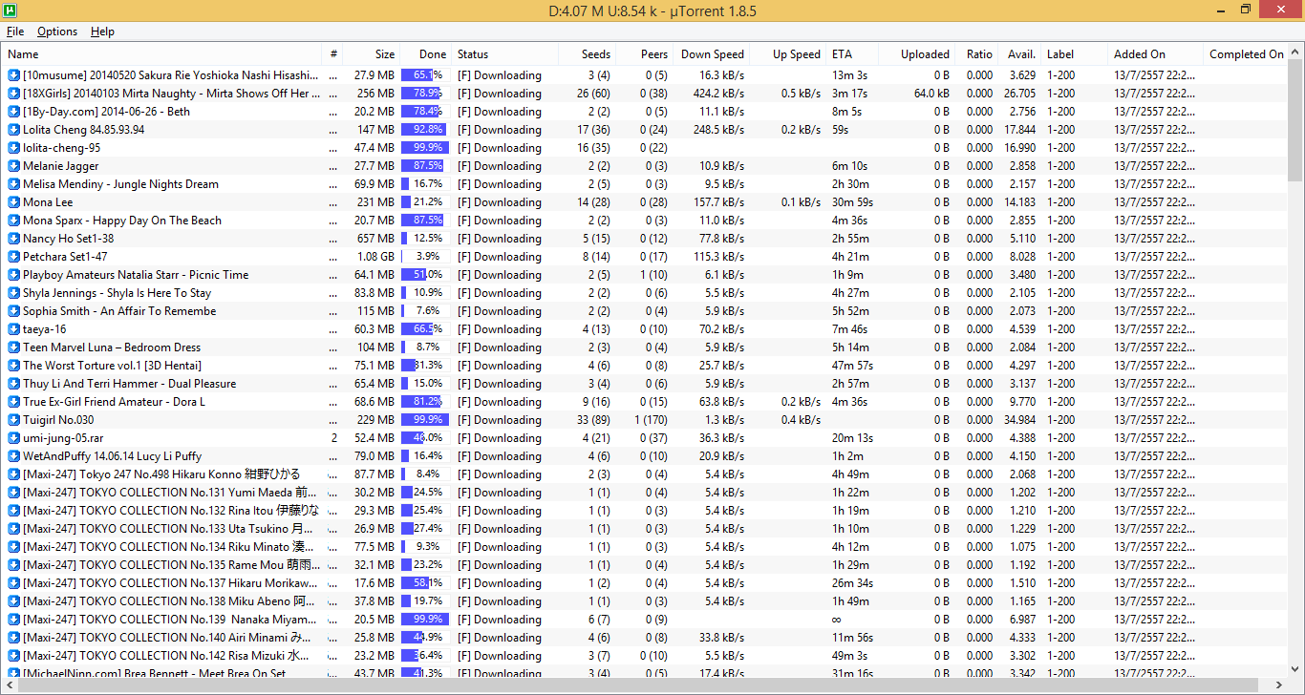Click the status icon beside TOKYO COLLECTION No.134

[14, 547]
